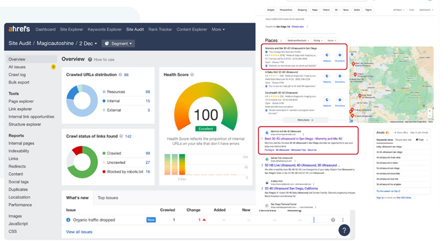Select People also ask tab
443x248 pixels.
[x=403, y=140]
